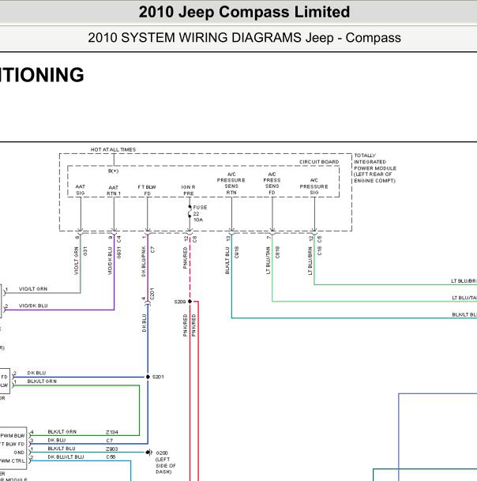Click the "C5" connector label
Screen dimensions: 477x481
(319, 239)
